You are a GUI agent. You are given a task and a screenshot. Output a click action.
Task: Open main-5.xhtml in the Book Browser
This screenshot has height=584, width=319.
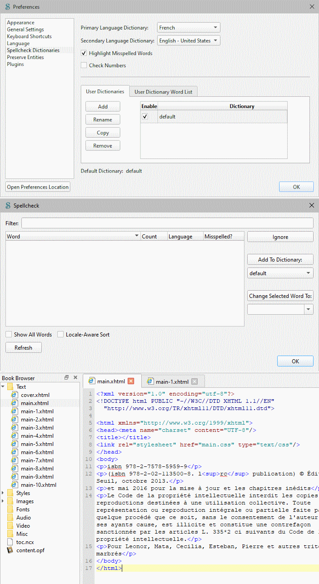click(37, 444)
